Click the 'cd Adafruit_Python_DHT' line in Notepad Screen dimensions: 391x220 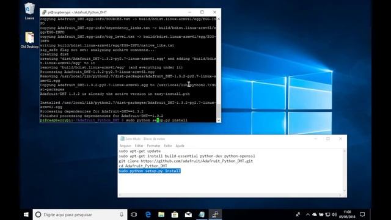click(x=143, y=166)
